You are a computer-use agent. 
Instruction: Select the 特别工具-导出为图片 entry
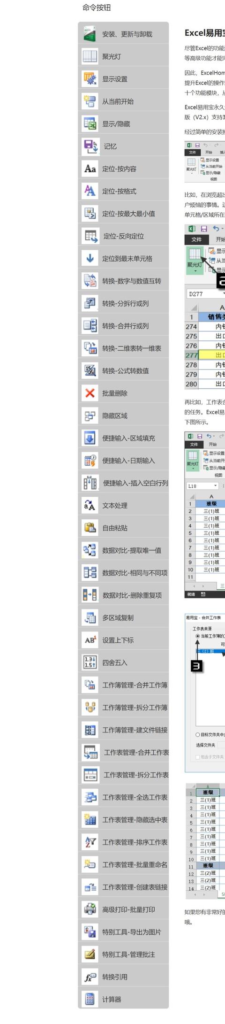pos(123,932)
